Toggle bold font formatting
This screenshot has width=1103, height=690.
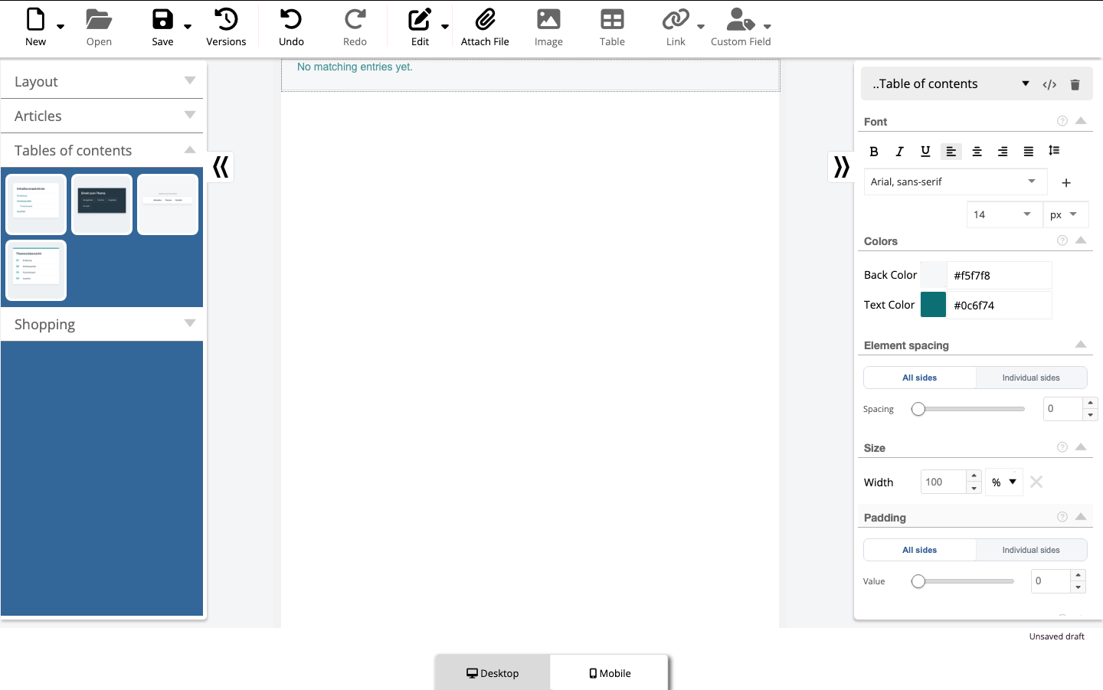click(x=874, y=152)
